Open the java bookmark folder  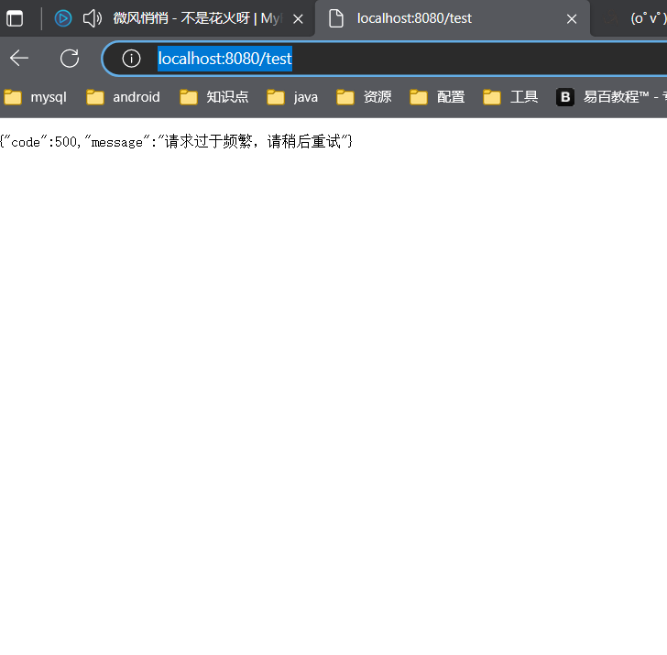pos(292,97)
